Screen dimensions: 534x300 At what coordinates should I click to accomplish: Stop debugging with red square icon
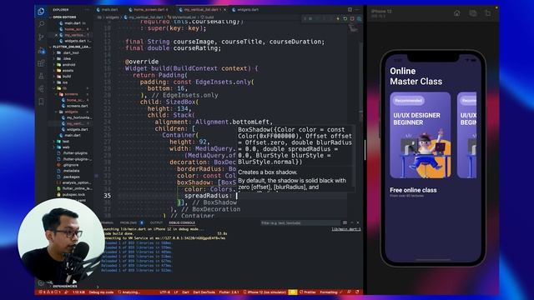click(x=352, y=18)
